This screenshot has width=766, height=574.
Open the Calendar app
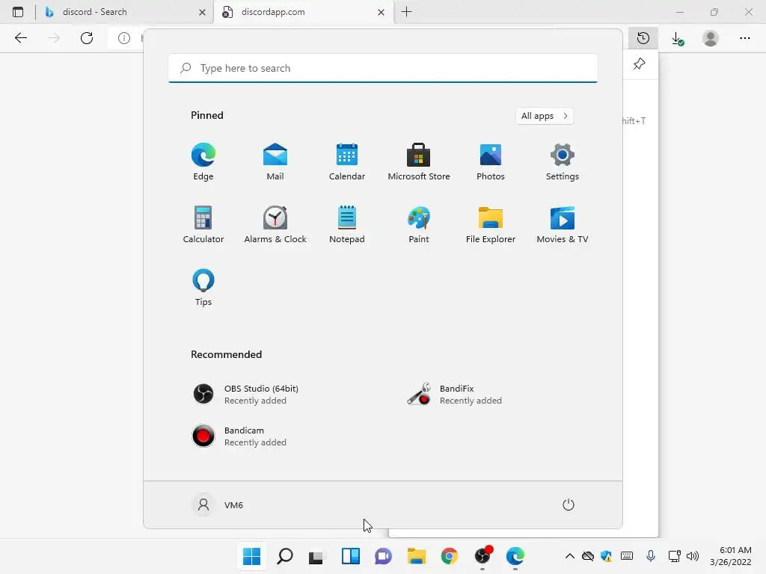[347, 162]
